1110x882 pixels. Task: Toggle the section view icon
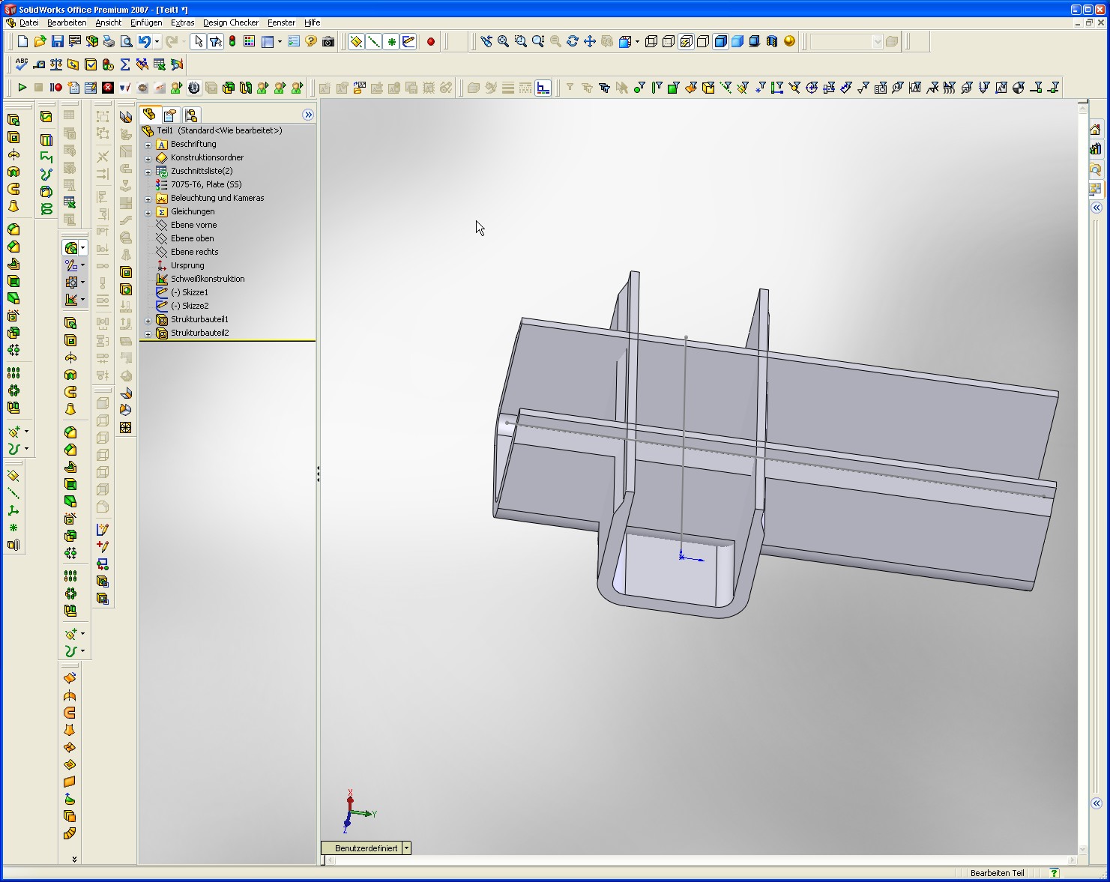[772, 42]
